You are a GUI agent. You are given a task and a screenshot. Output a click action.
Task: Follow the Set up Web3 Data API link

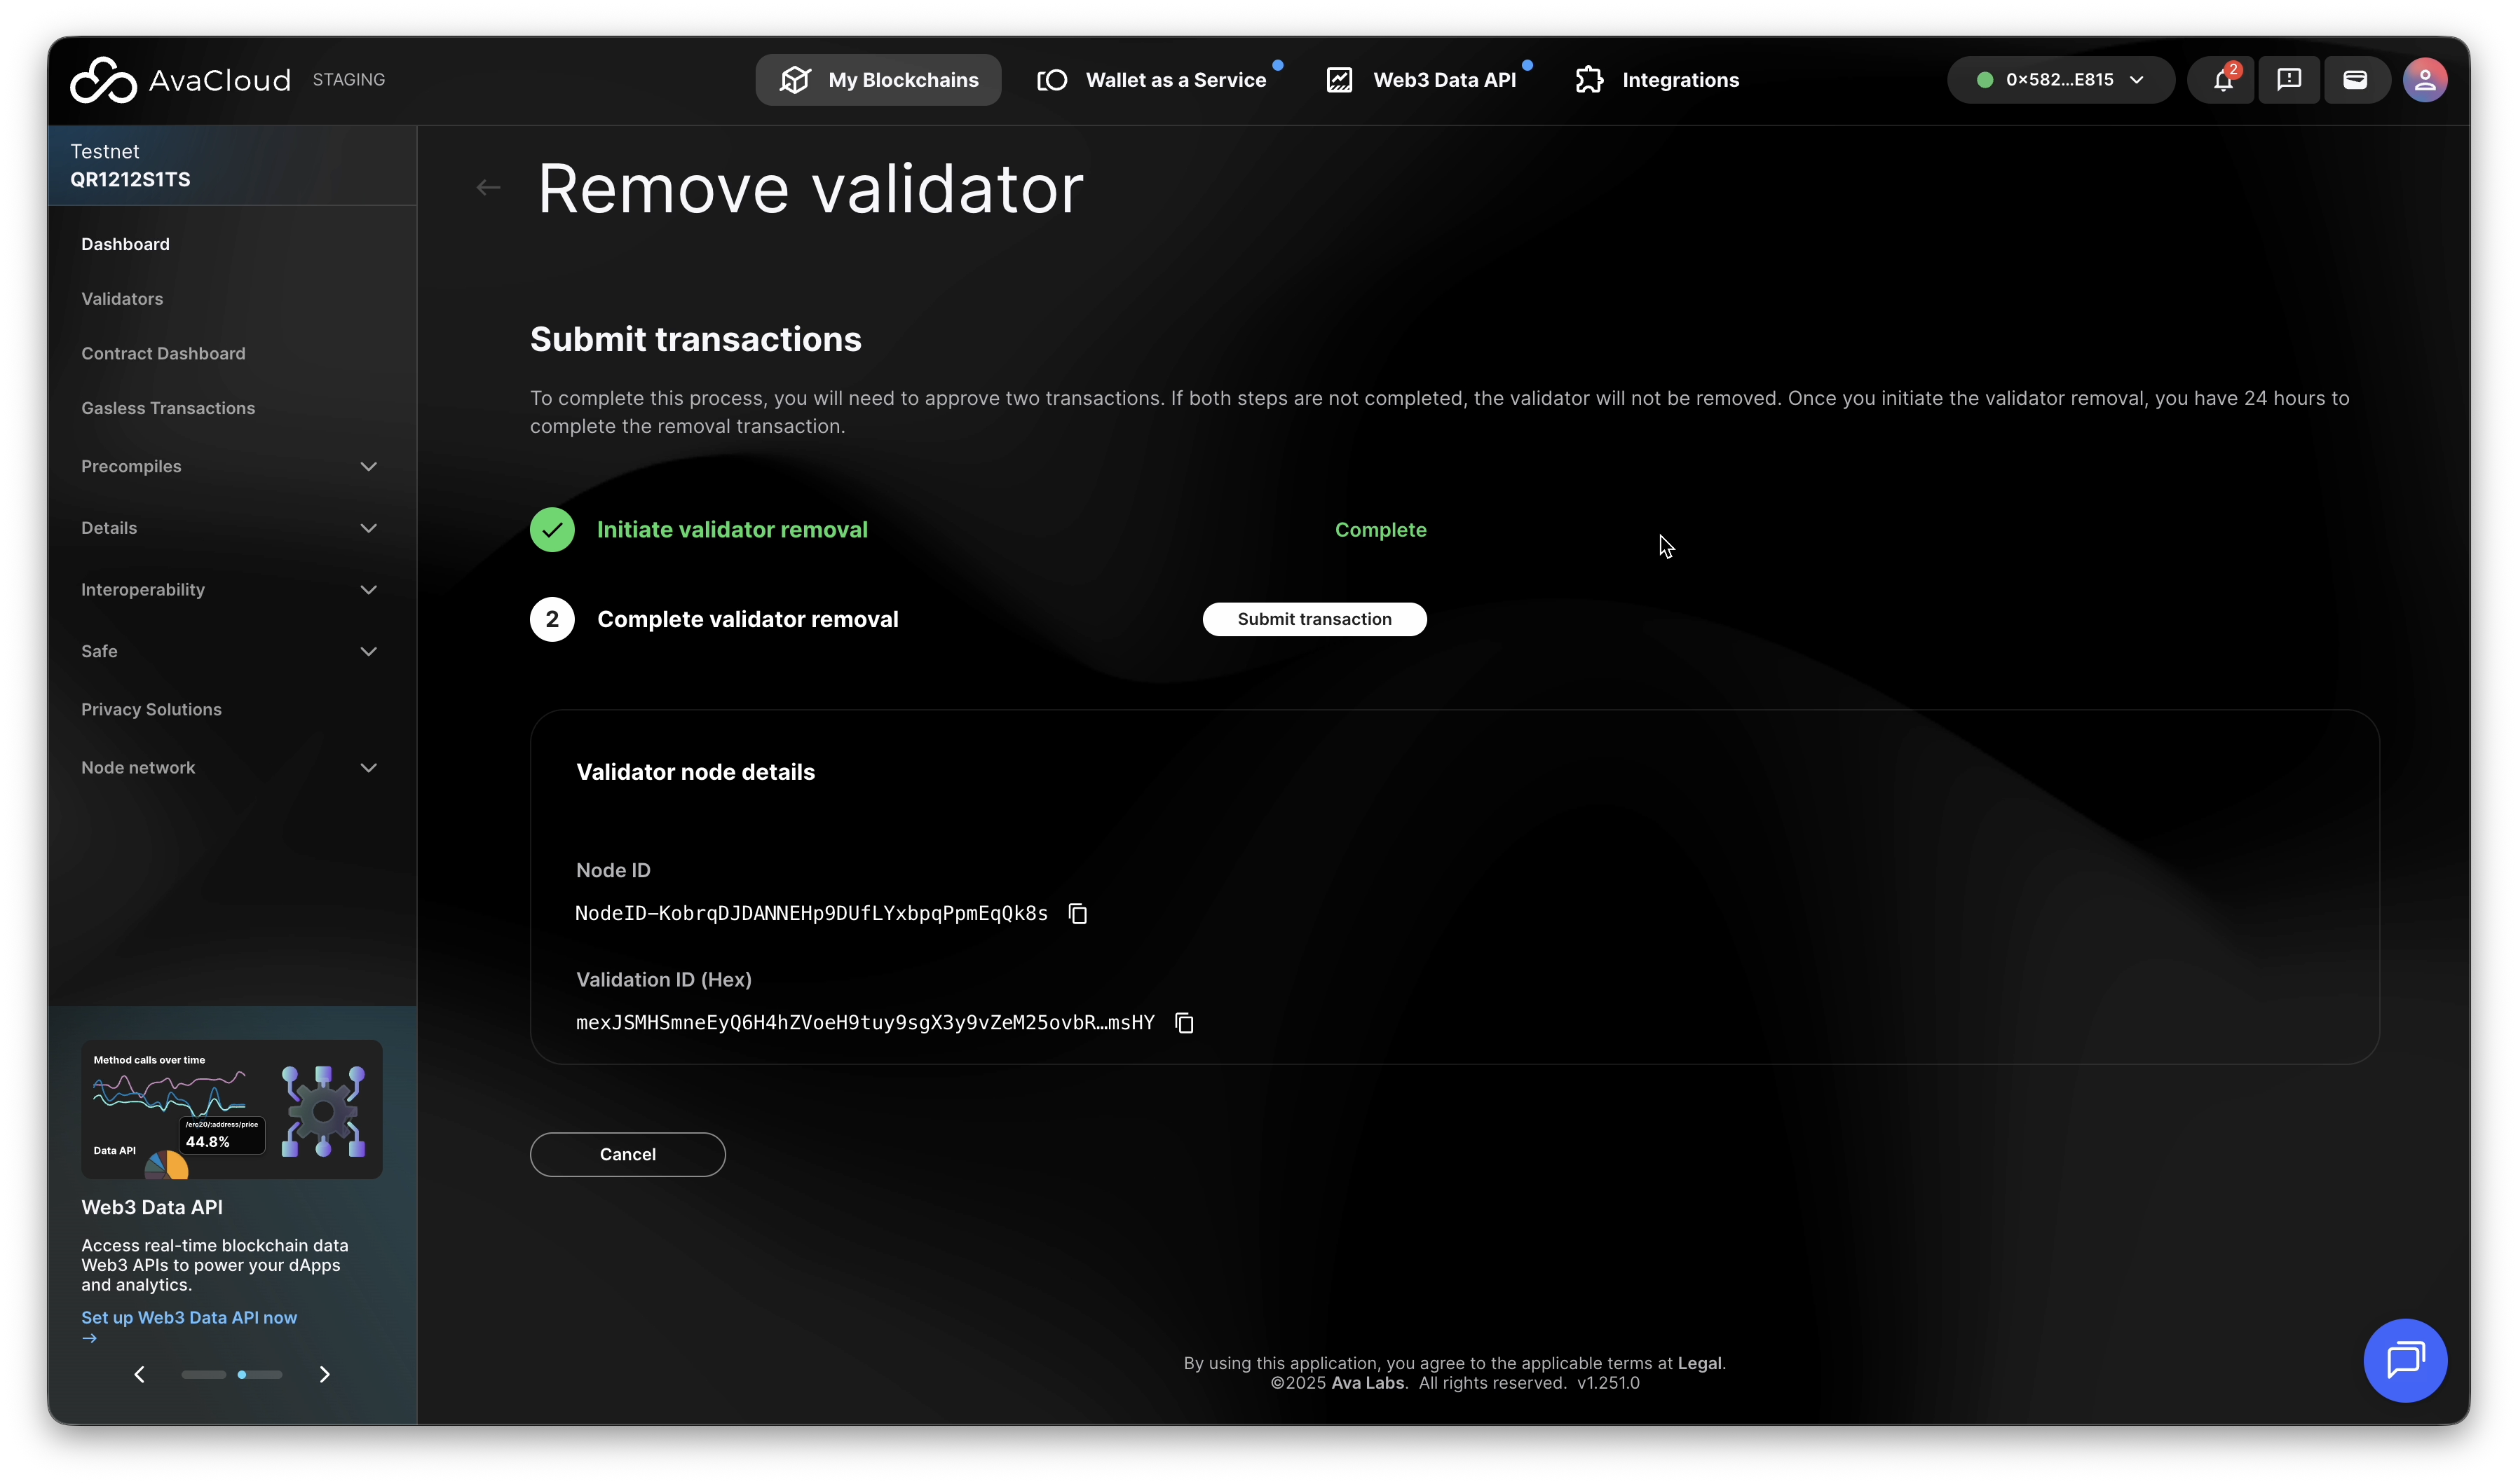(x=189, y=1317)
